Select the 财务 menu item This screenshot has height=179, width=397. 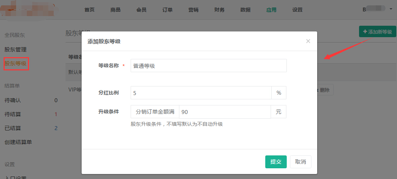pos(219,10)
